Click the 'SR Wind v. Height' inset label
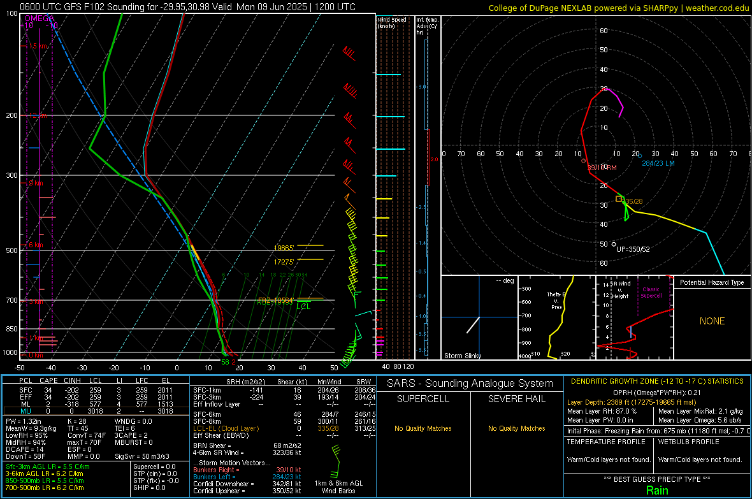The image size is (752, 499). click(621, 290)
